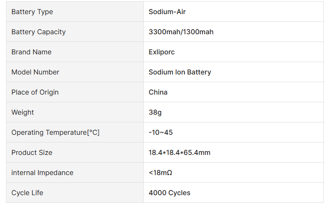Select the <18mΩ impedance value

coord(160,173)
